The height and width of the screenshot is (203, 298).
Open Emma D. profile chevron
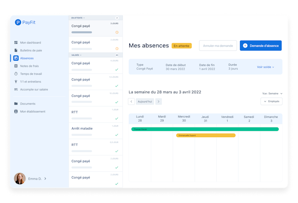click(x=45, y=179)
